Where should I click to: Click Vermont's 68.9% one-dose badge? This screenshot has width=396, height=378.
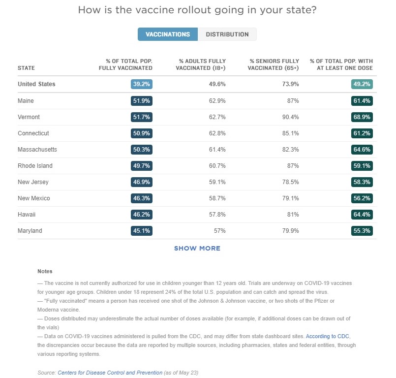pyautogui.click(x=362, y=117)
